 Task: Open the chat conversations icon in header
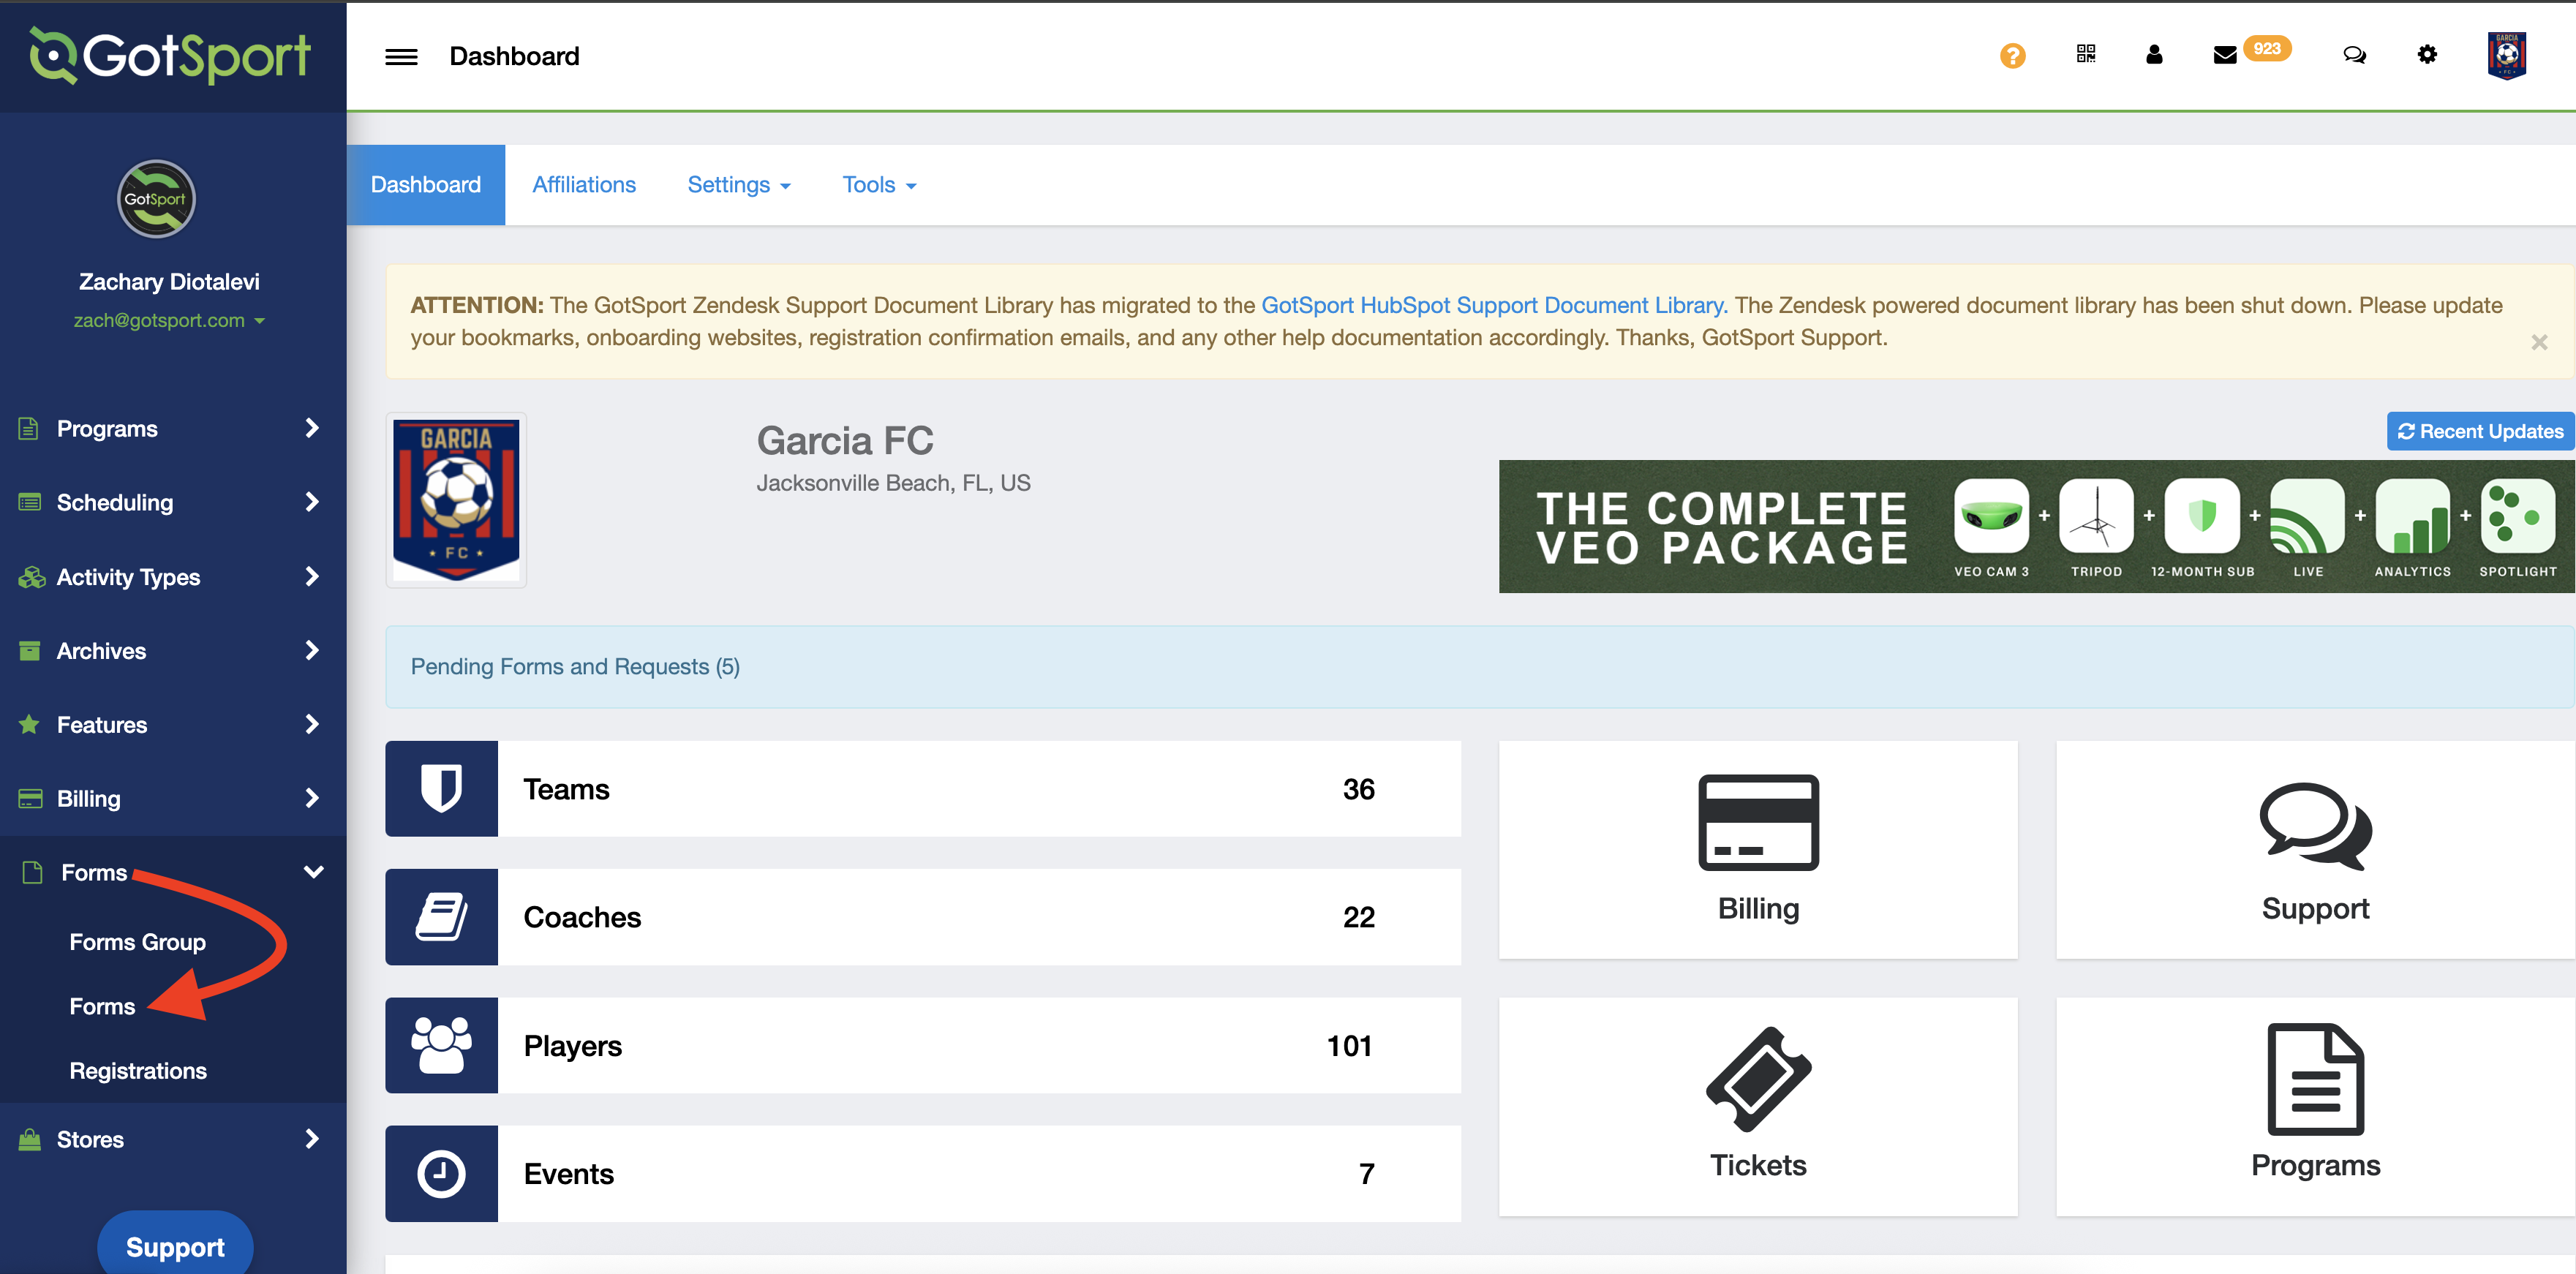coord(2354,55)
